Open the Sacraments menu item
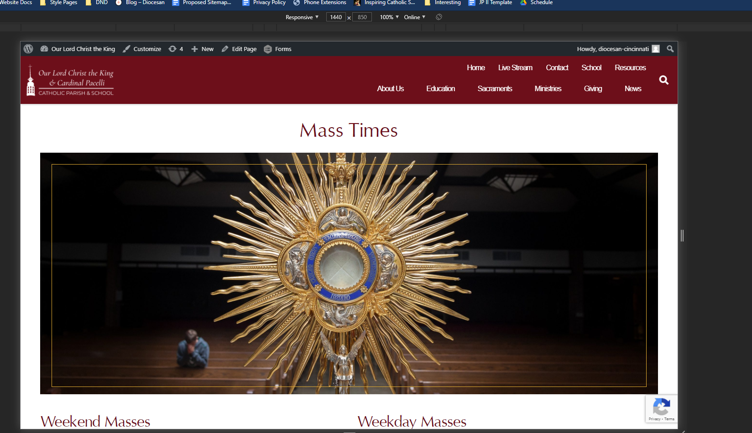 pyautogui.click(x=495, y=88)
